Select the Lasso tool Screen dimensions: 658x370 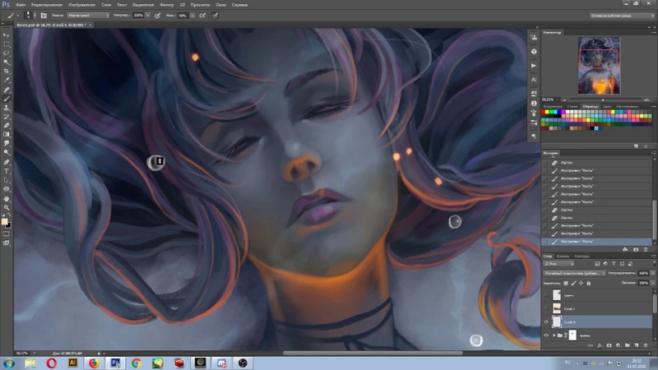(x=7, y=53)
